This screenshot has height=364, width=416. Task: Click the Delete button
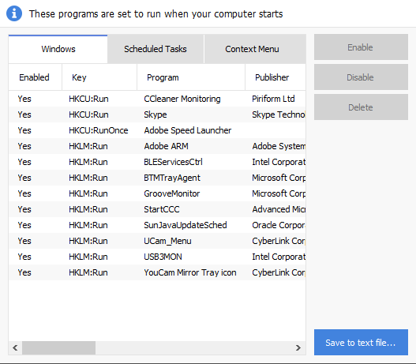click(361, 107)
